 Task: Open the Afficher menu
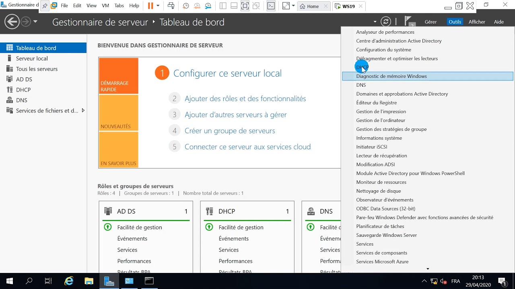(477, 22)
